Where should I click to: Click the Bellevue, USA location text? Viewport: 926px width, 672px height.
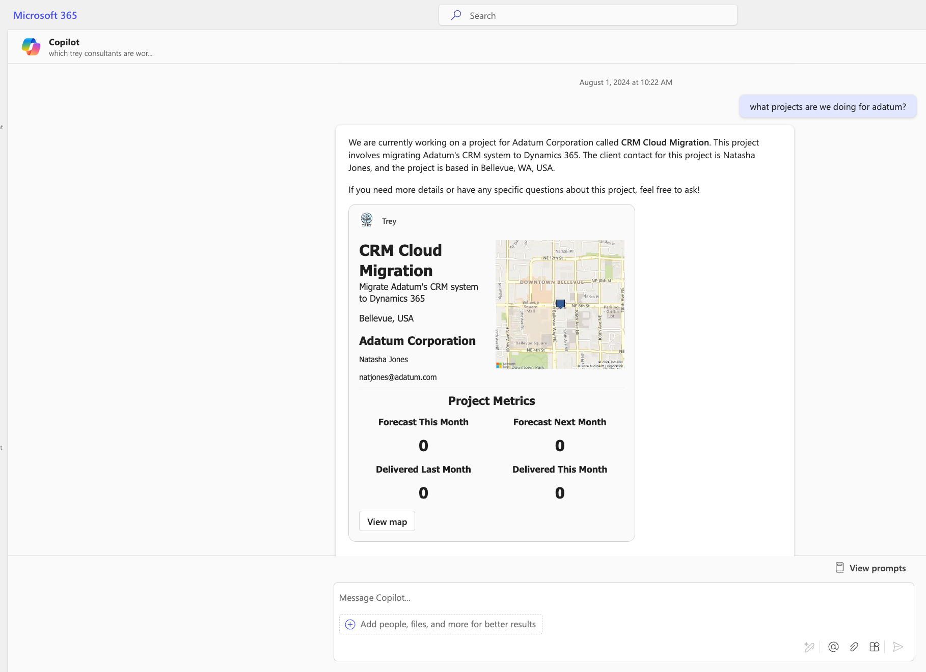[386, 318]
